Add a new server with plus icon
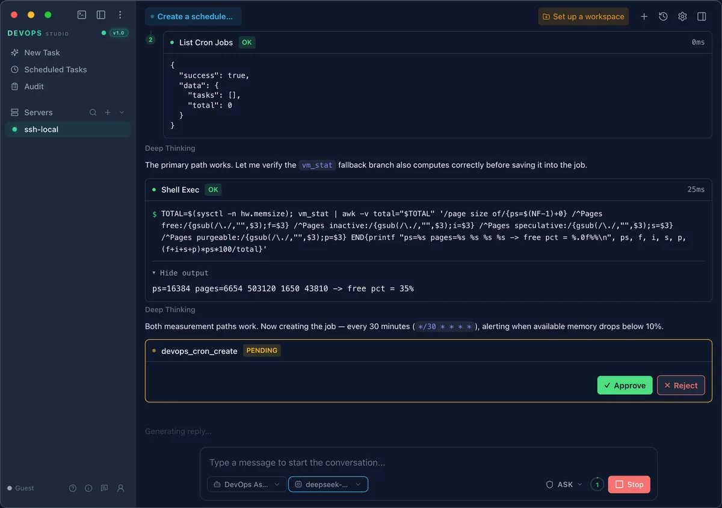This screenshot has height=508, width=722. pyautogui.click(x=108, y=113)
